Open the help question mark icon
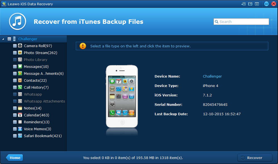This screenshot has width=278, height=164. 250,4
